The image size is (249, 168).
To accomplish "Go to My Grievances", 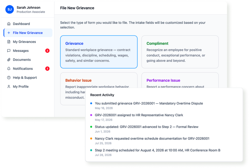I will [28, 42].
